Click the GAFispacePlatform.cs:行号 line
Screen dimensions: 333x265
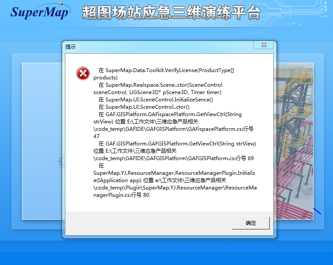point(173,129)
